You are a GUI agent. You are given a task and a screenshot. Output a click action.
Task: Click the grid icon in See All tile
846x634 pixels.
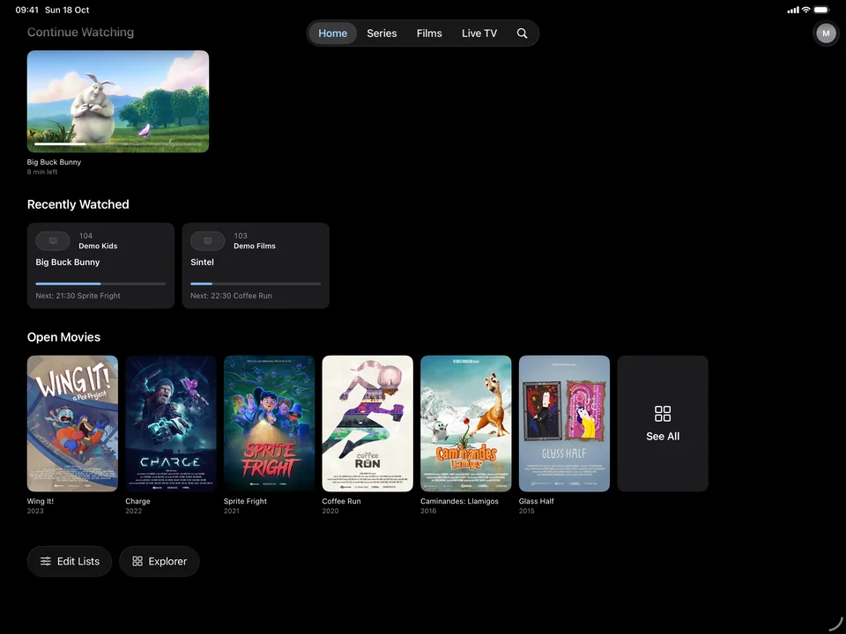[663, 414]
